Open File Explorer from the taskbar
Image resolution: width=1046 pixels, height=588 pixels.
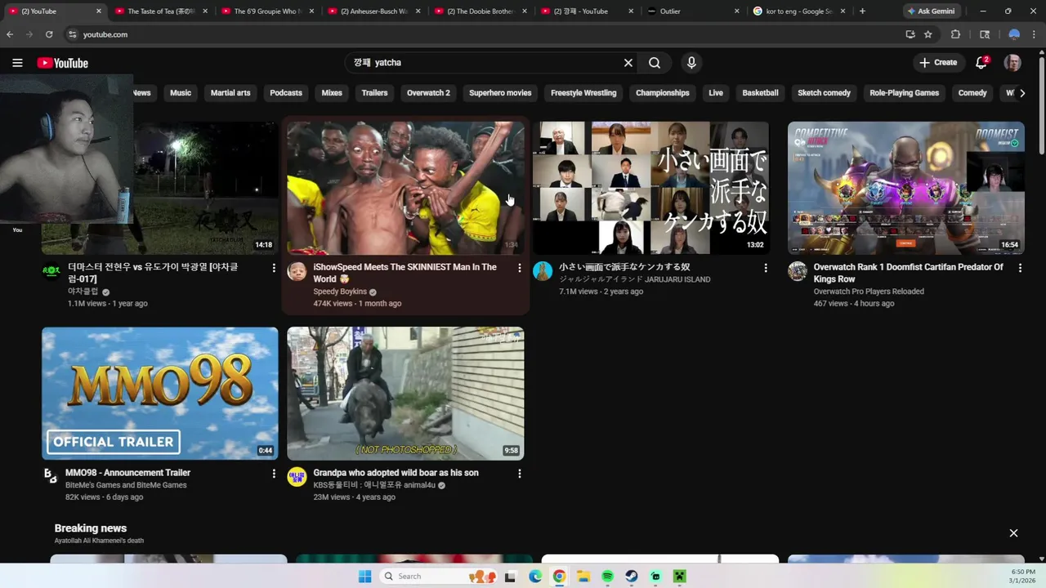[583, 577]
